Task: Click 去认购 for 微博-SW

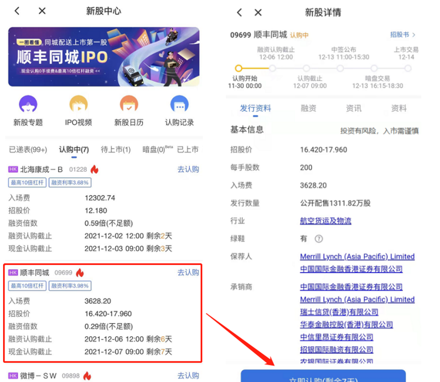Action: pyautogui.click(x=188, y=375)
